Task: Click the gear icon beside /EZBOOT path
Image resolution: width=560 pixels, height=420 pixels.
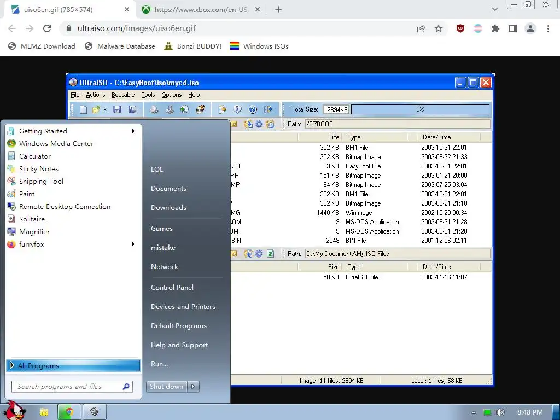Action: (259, 124)
